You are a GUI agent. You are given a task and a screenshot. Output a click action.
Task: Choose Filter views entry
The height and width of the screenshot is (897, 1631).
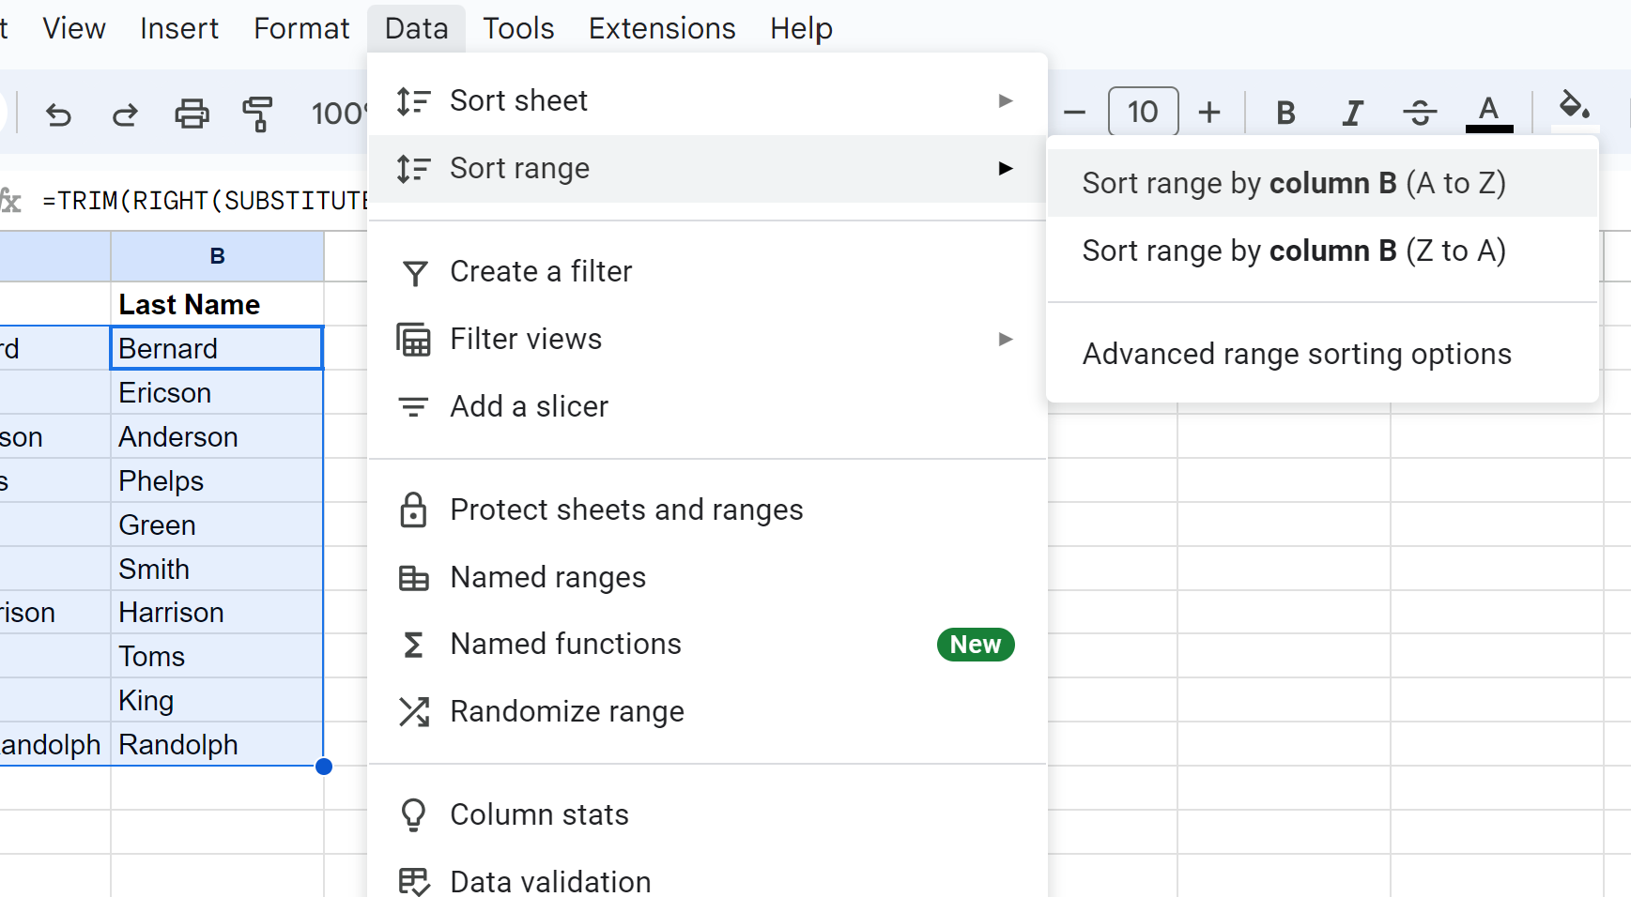point(708,339)
